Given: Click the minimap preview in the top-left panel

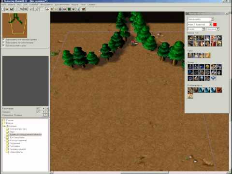Looking at the screenshot, I should [15, 25].
